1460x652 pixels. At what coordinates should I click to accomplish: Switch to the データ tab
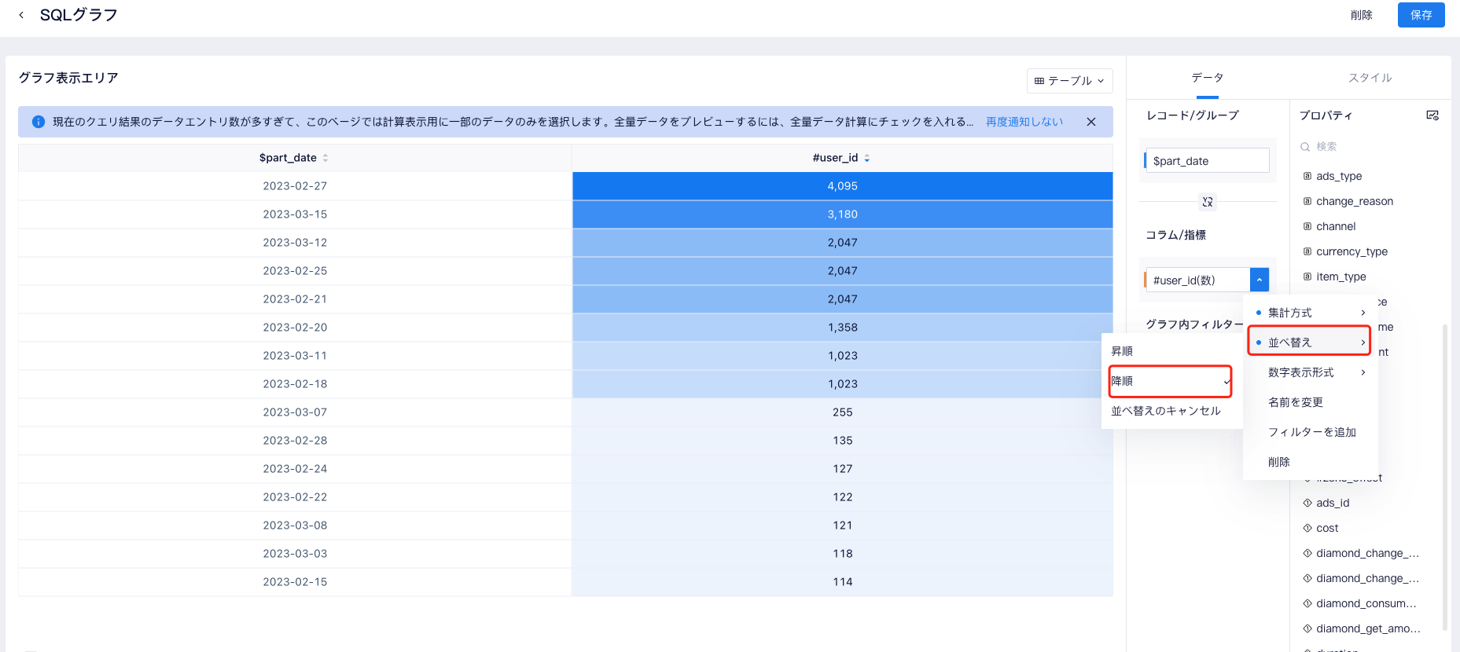click(1207, 78)
